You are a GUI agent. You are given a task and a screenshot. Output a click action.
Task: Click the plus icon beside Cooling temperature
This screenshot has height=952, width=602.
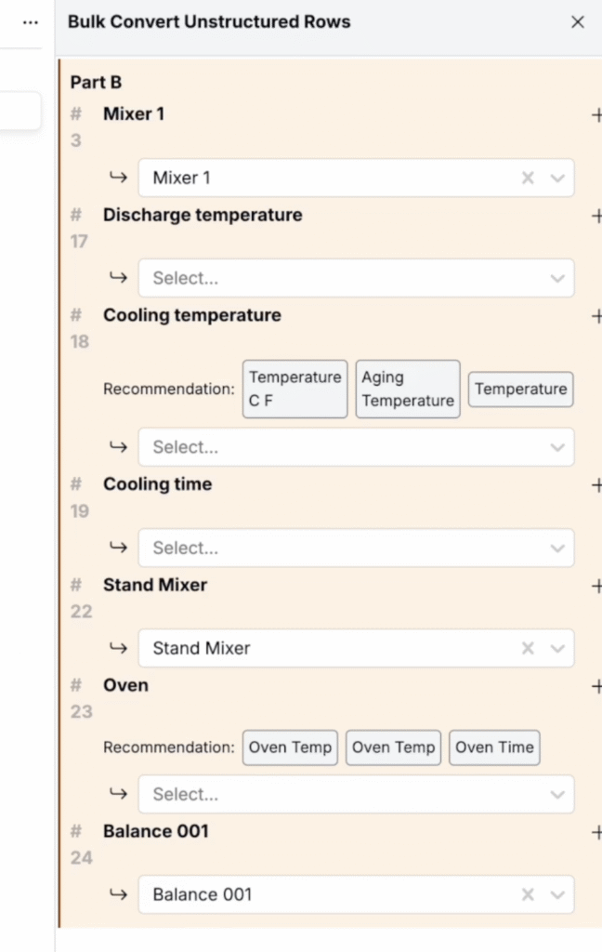pos(596,316)
